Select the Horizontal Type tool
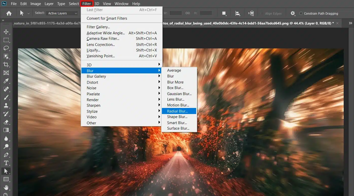The height and width of the screenshot is (196, 354). point(6,163)
